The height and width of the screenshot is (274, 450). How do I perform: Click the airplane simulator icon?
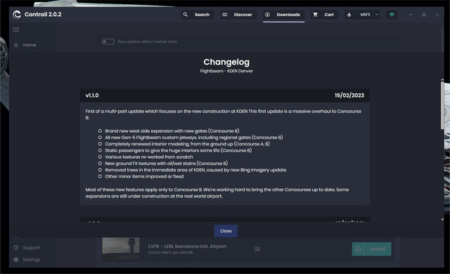pos(349,15)
